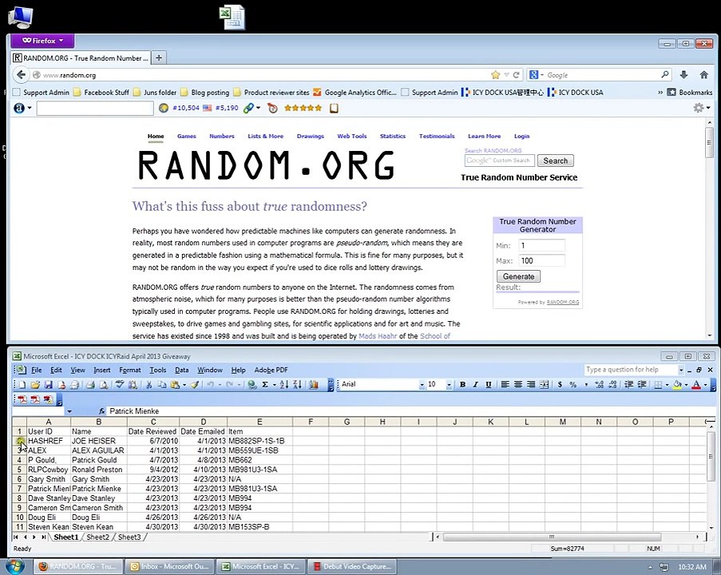Click the Increase Decimal icon

tap(599, 385)
